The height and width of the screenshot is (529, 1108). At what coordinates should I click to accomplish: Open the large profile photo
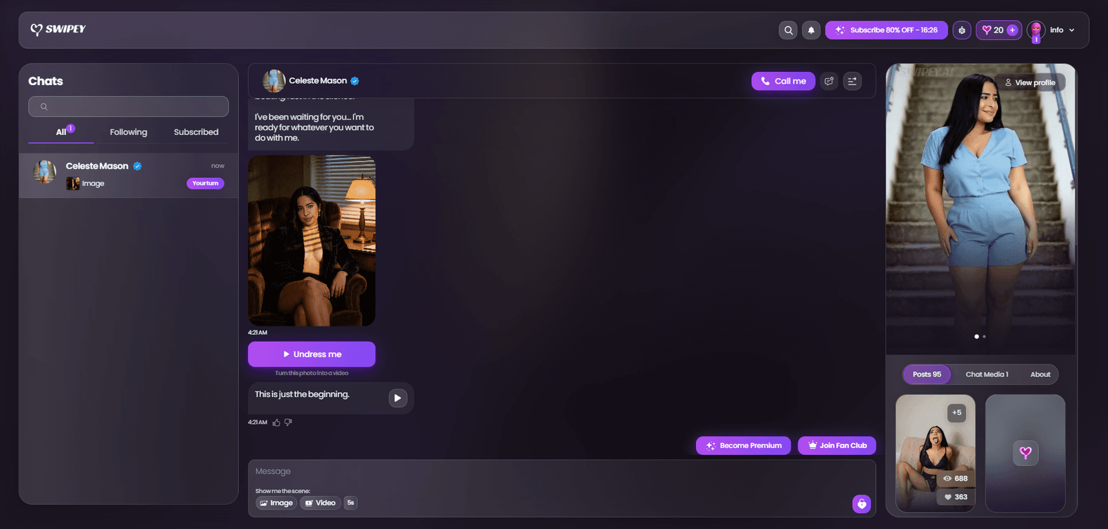[981, 209]
